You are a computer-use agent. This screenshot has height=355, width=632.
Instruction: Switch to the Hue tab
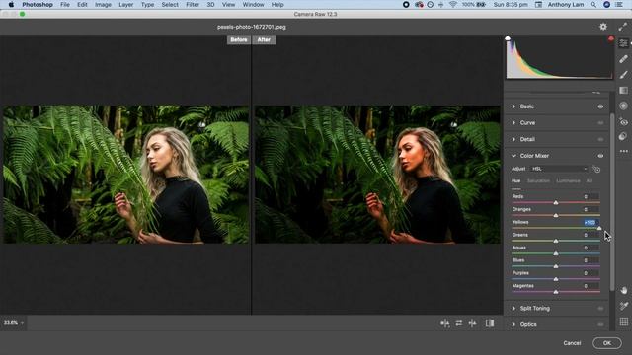click(515, 181)
